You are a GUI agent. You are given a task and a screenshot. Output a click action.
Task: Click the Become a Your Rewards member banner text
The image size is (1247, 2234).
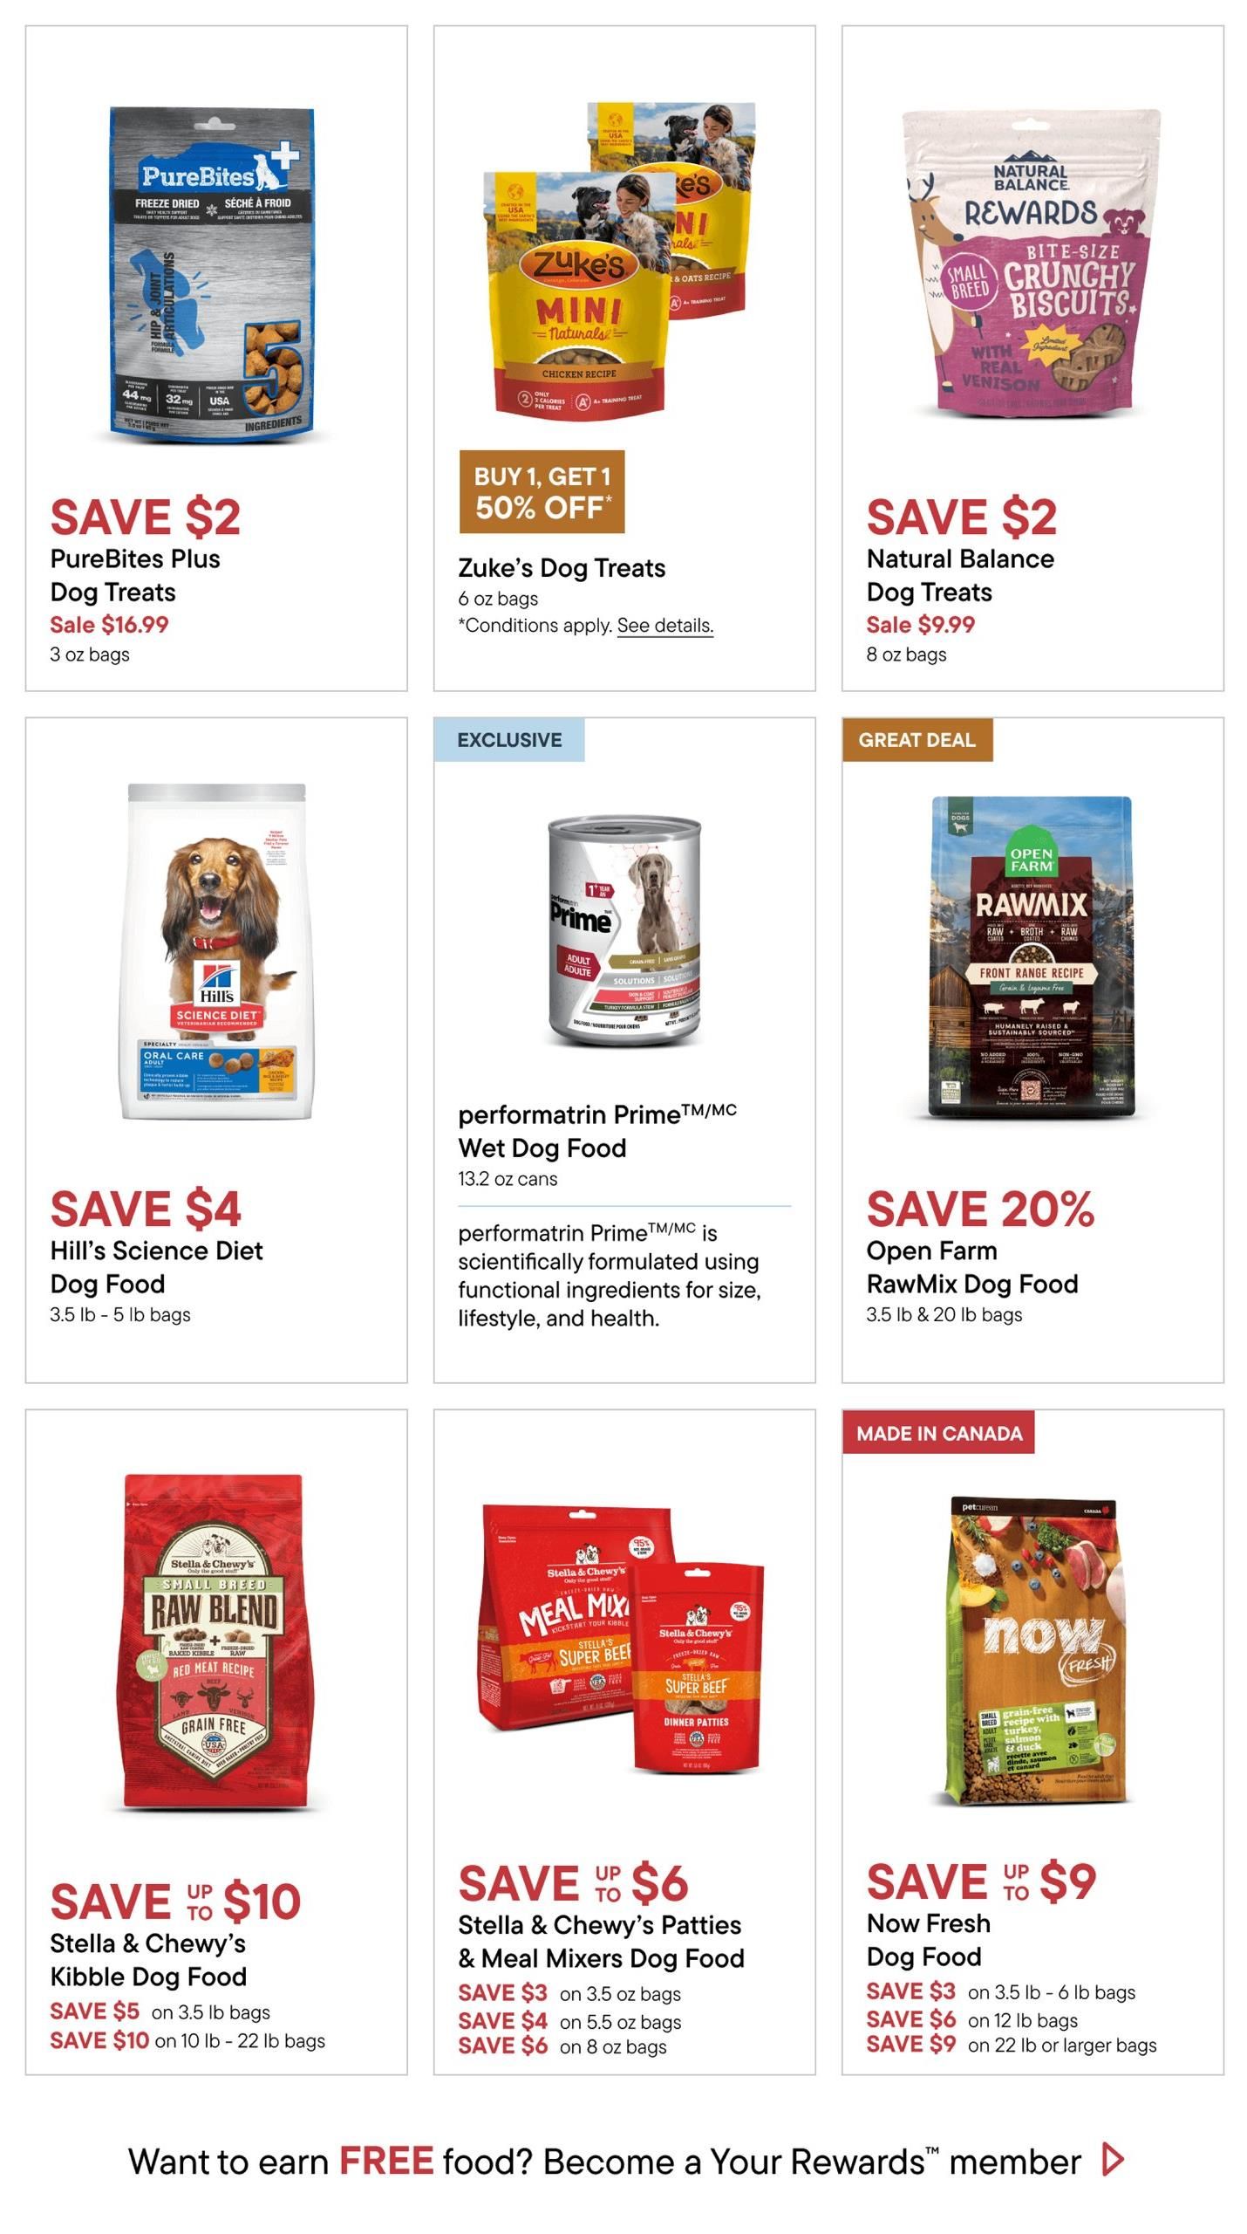coord(604,2161)
